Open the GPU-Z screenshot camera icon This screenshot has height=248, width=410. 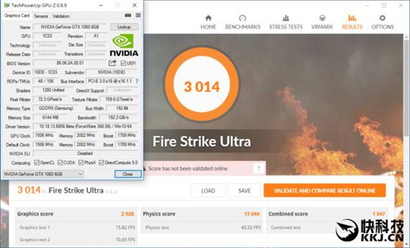(x=128, y=15)
